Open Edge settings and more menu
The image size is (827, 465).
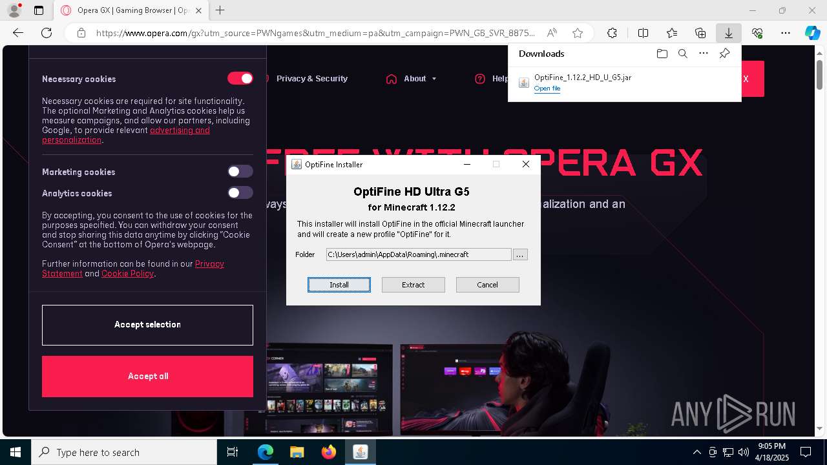tap(786, 33)
